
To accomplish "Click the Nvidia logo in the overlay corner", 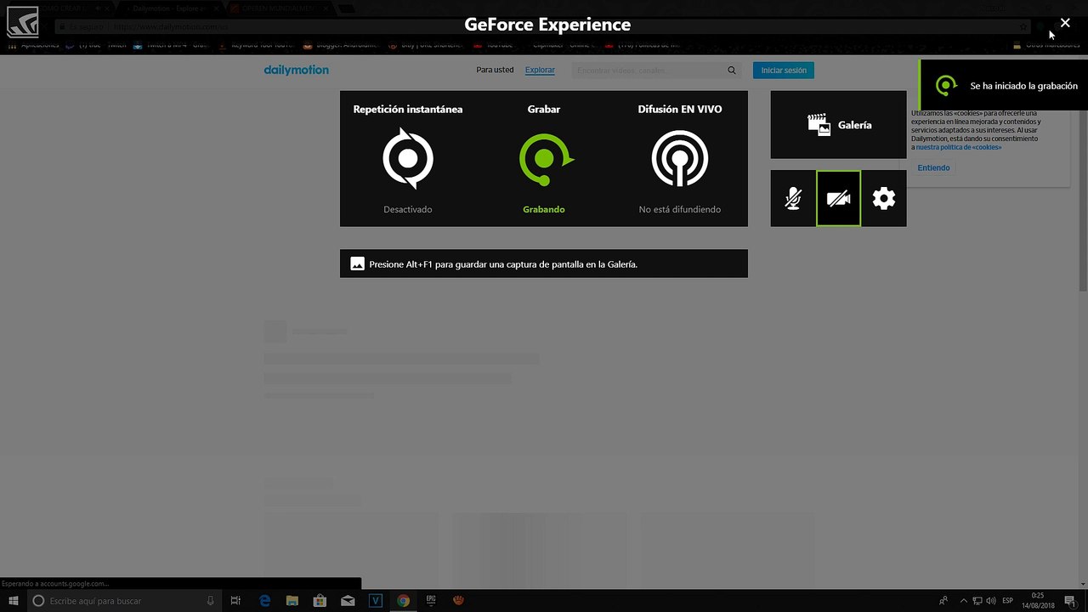I will click(23, 23).
